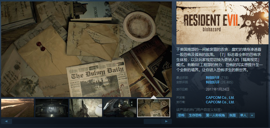Click the empty thumbnail scrollbar track
Viewport: 270px width, 128px height.
tap(78, 121)
